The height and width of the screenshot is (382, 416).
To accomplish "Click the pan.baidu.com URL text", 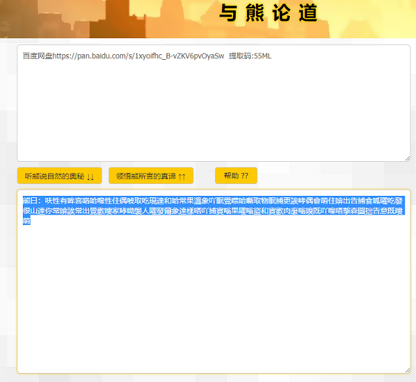I will tap(138, 56).
